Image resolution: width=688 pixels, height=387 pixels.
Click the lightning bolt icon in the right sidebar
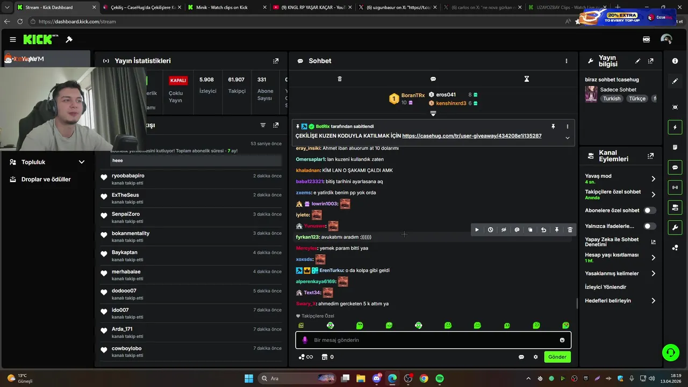tap(675, 127)
